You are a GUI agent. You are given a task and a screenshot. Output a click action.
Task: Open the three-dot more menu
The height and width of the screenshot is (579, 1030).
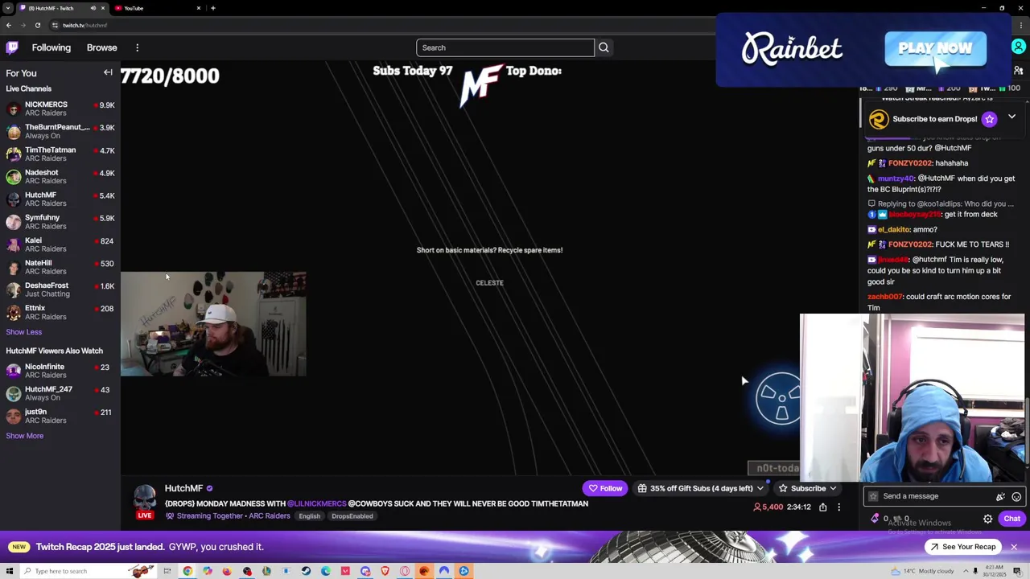[x=138, y=47]
